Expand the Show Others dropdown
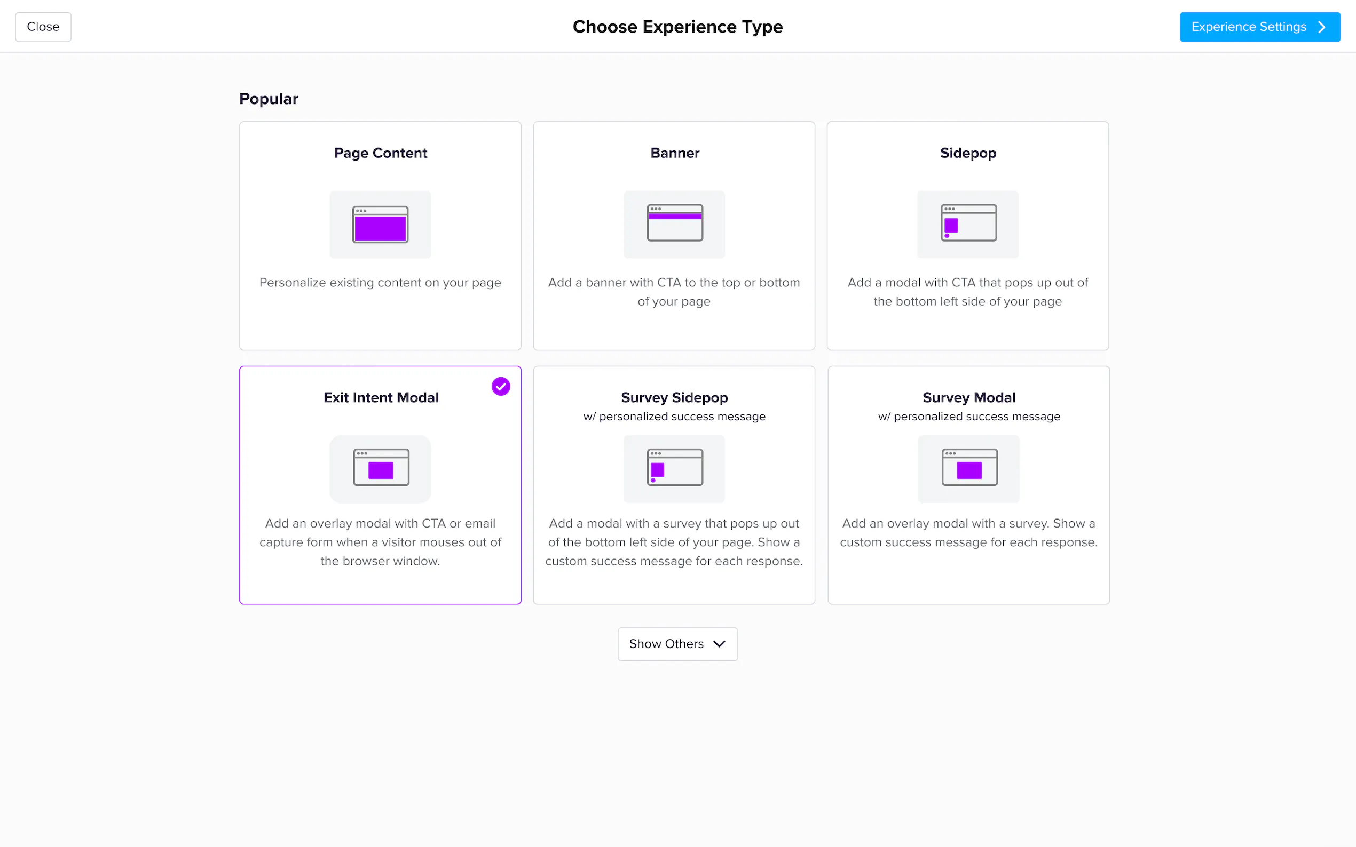 pyautogui.click(x=677, y=644)
